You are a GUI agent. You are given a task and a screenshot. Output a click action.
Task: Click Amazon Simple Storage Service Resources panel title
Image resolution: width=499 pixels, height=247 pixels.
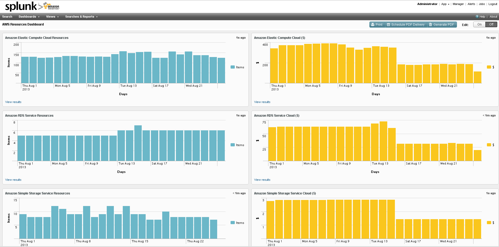[38, 193]
